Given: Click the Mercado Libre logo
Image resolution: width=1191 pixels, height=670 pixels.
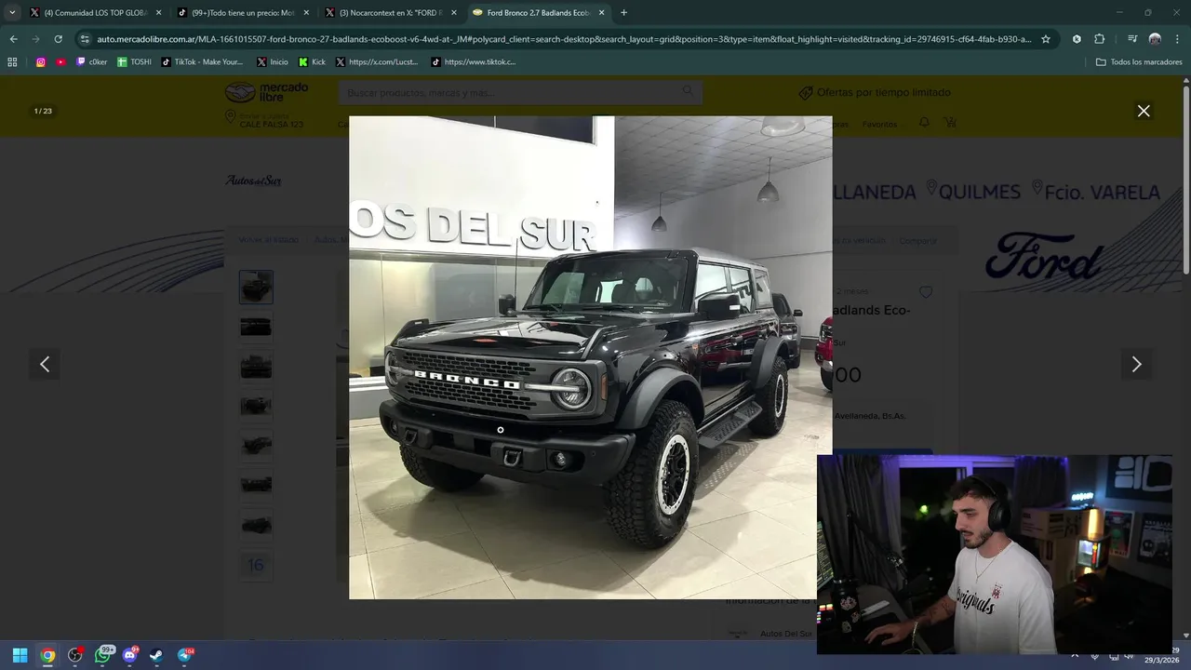Looking at the screenshot, I should point(267,92).
